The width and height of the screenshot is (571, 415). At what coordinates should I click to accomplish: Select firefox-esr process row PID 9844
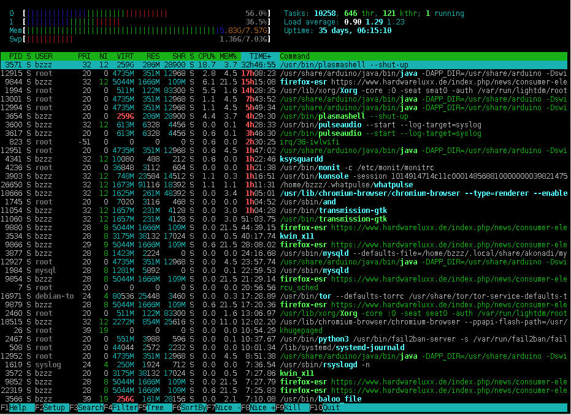click(284, 82)
